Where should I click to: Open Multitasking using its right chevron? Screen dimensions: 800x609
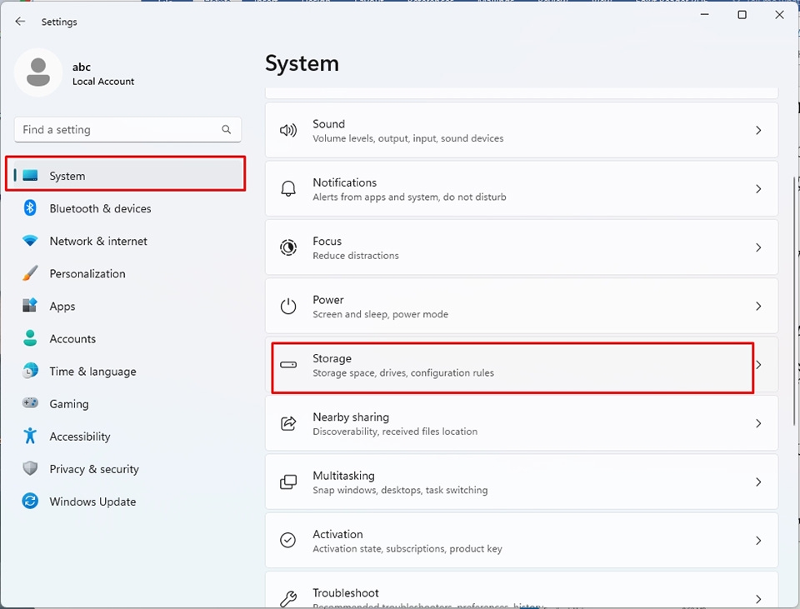tap(758, 482)
